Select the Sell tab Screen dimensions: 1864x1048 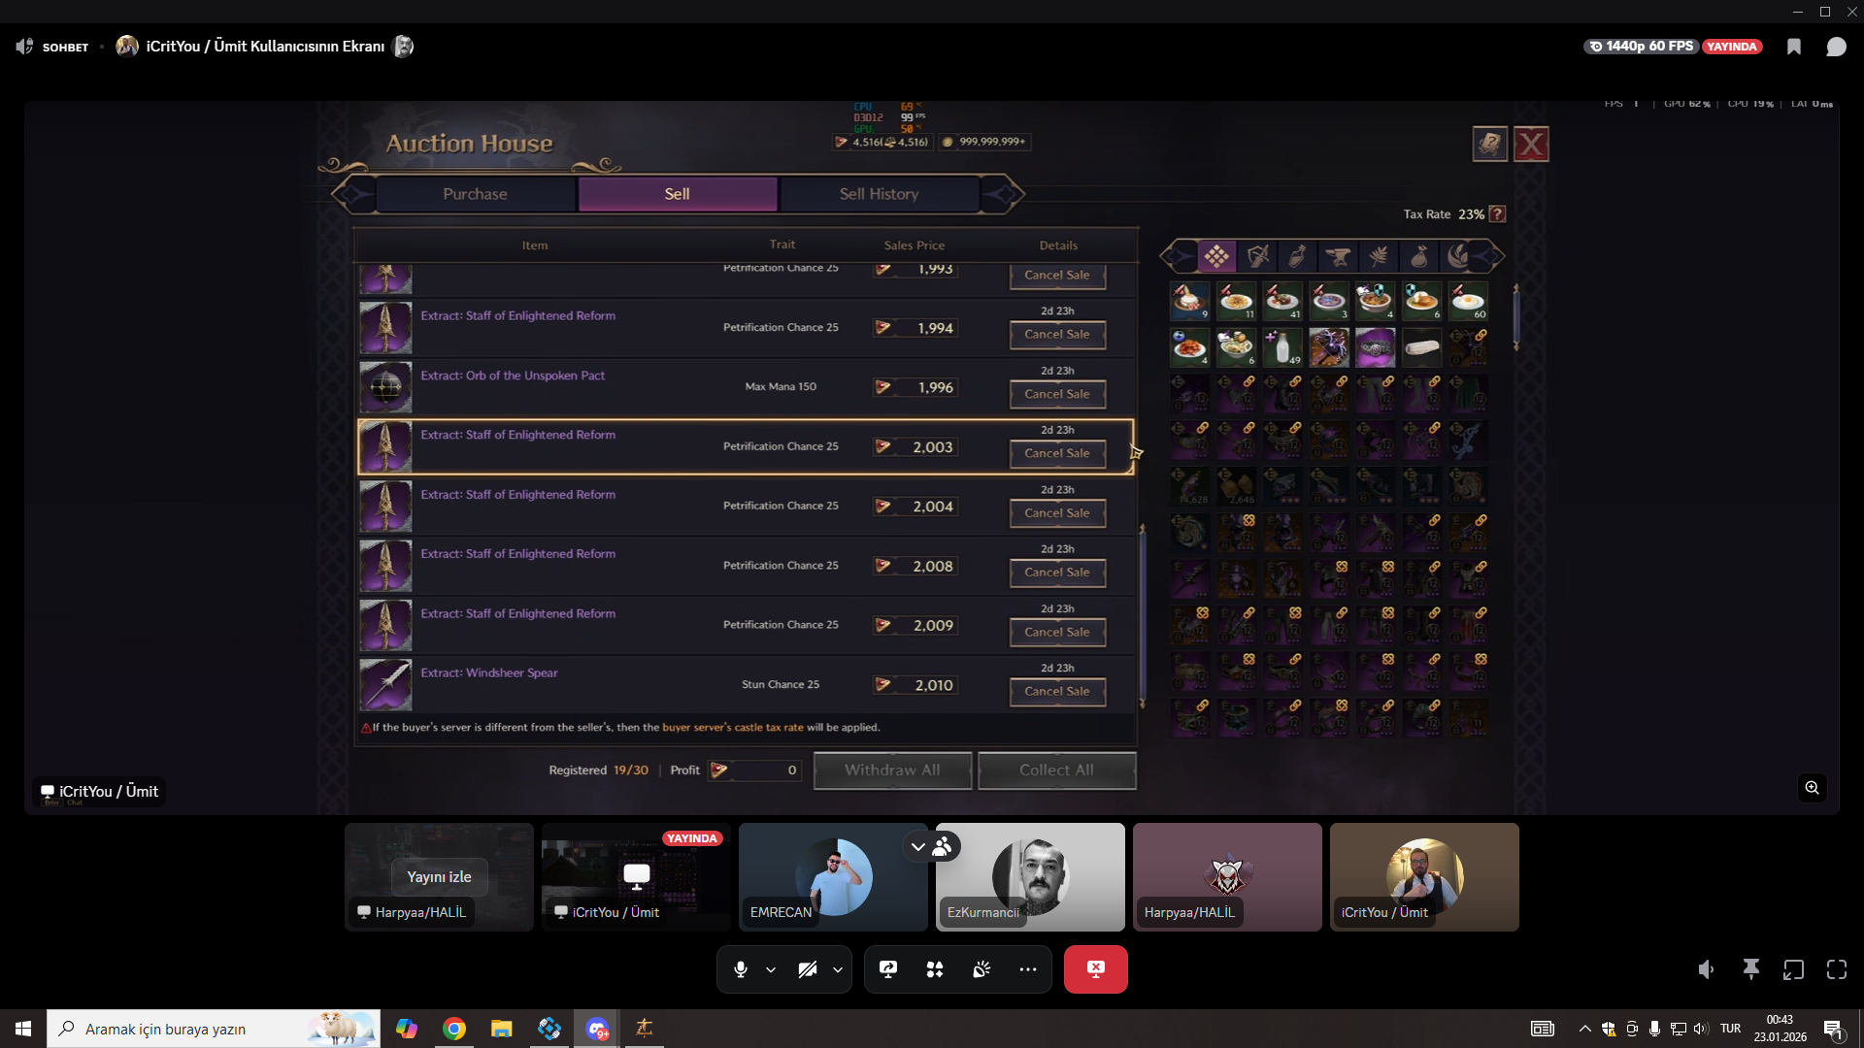[678, 194]
